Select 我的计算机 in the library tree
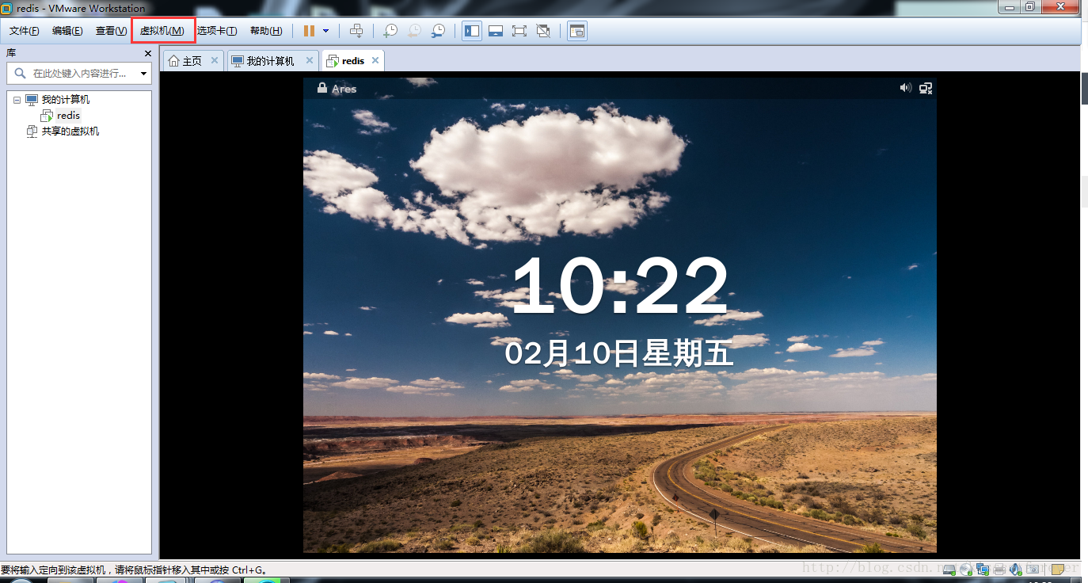The width and height of the screenshot is (1088, 583). 66,100
